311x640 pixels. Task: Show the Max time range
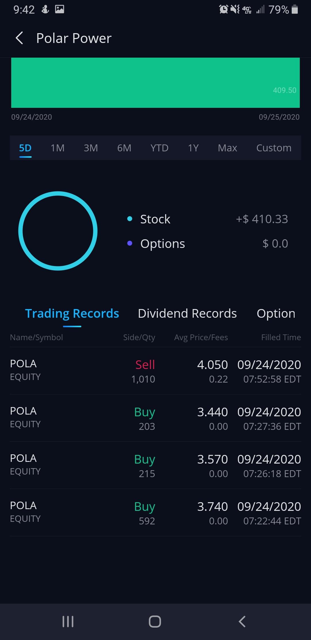pos(227,148)
